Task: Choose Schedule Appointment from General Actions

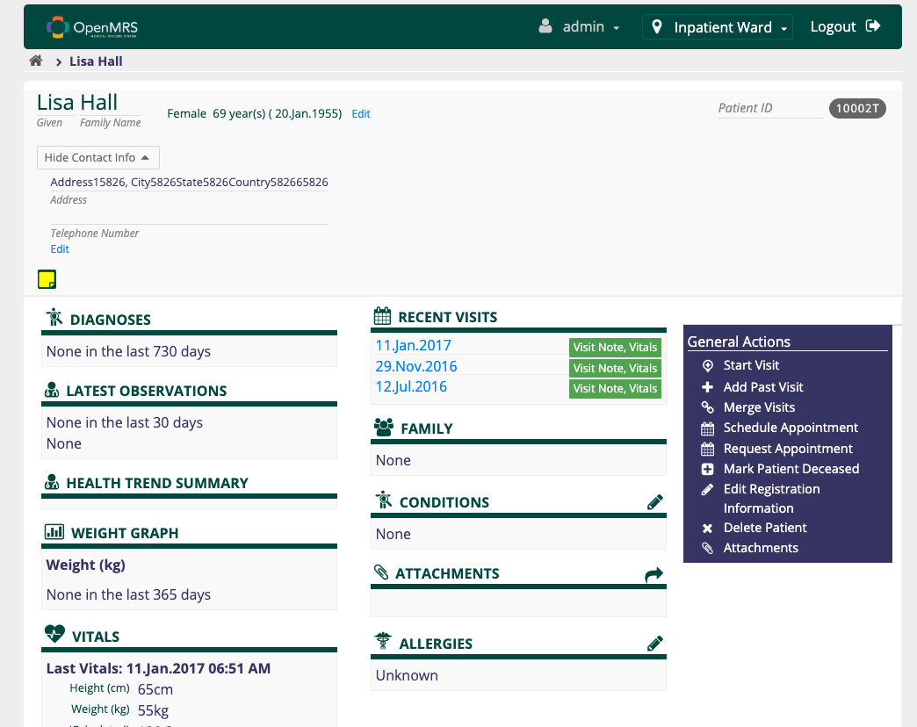Action: pos(791,428)
